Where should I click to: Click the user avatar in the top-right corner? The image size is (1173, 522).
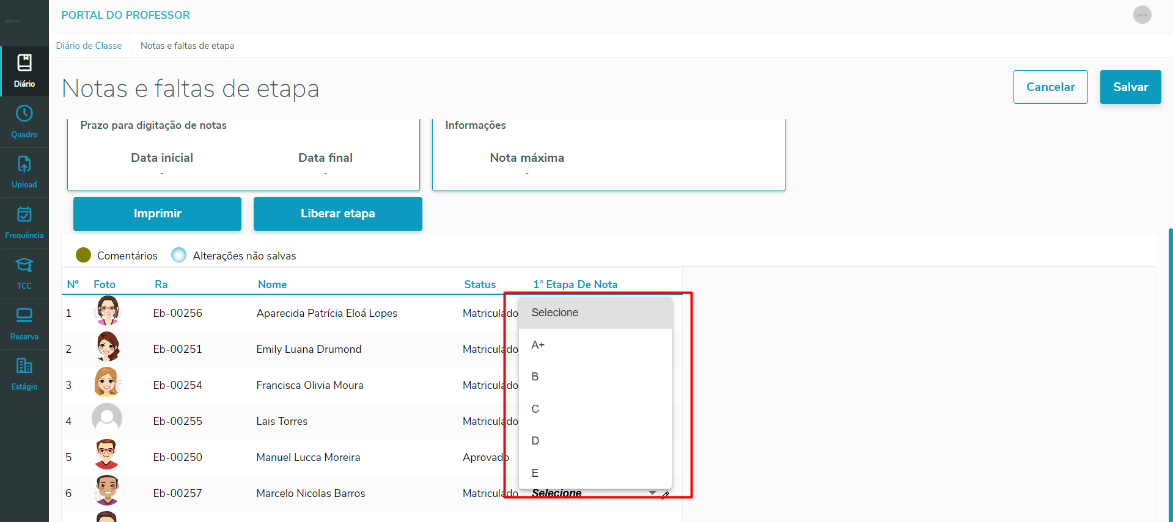[x=1142, y=15]
